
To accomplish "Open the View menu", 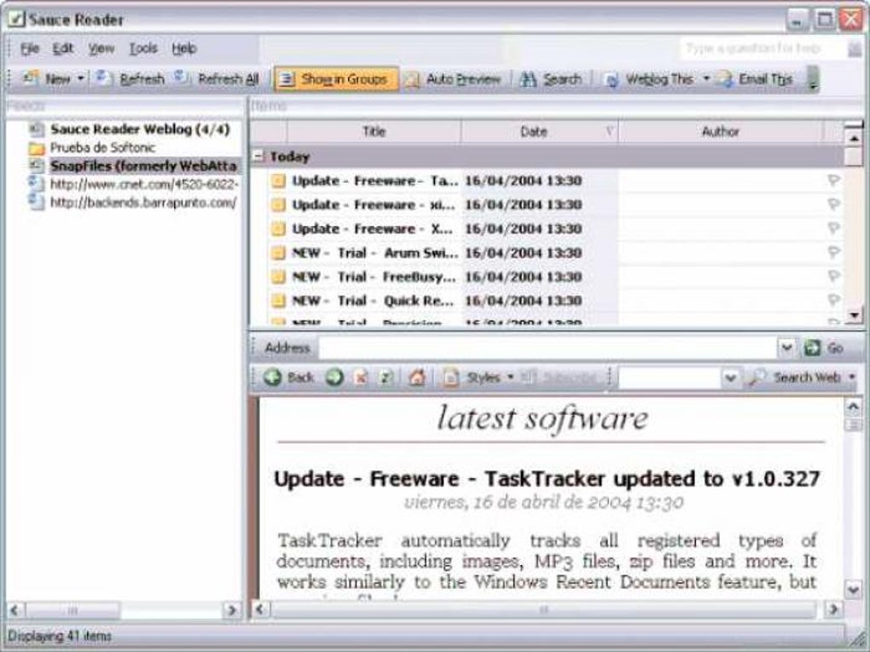I will (x=101, y=49).
